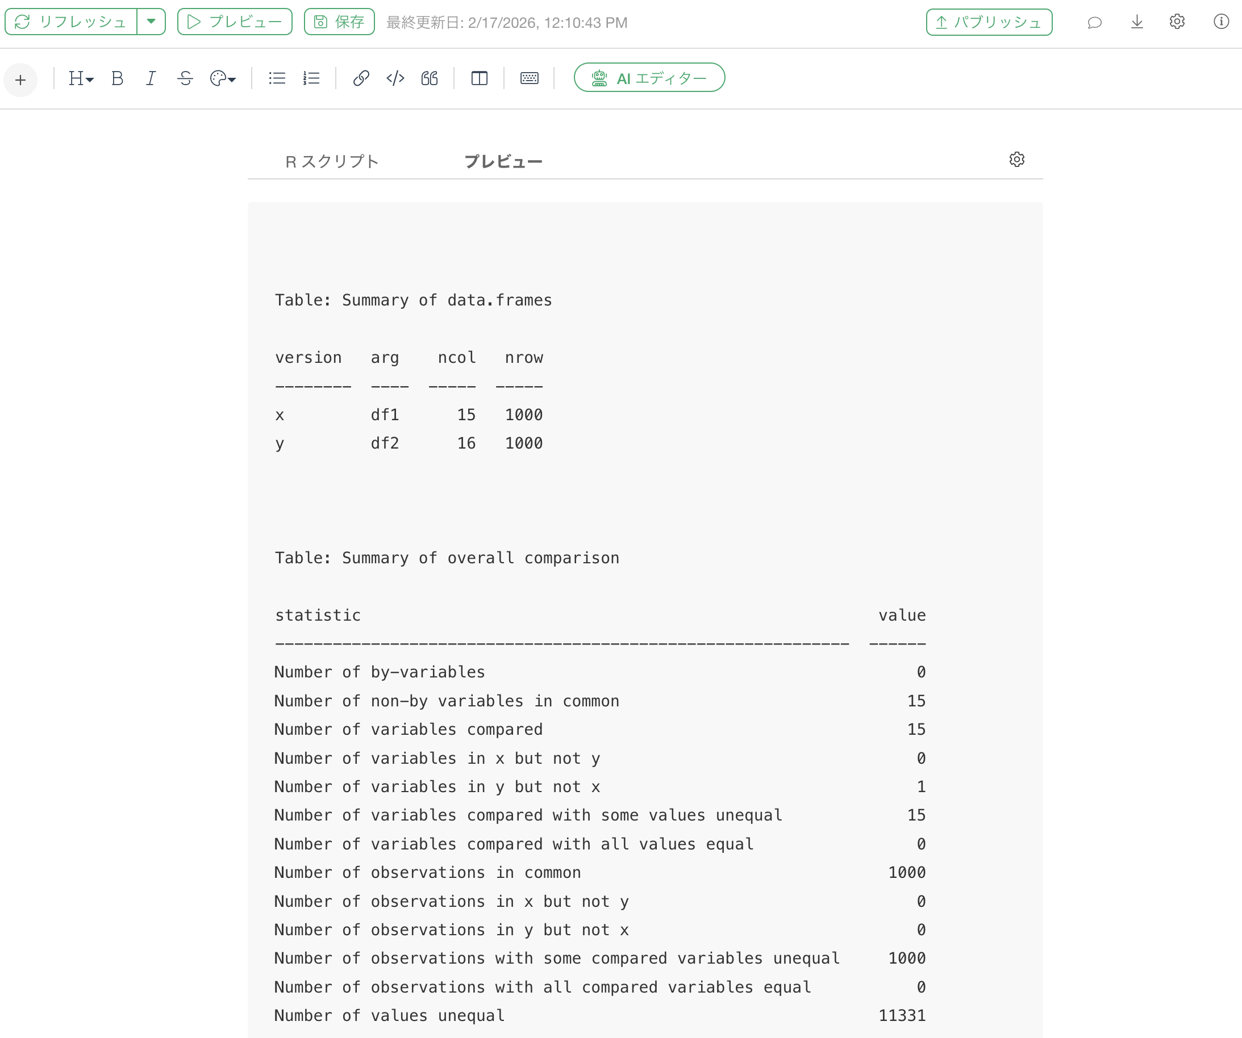This screenshot has height=1038, width=1242.
Task: Click the keyboard shortcuts icon
Action: point(530,78)
